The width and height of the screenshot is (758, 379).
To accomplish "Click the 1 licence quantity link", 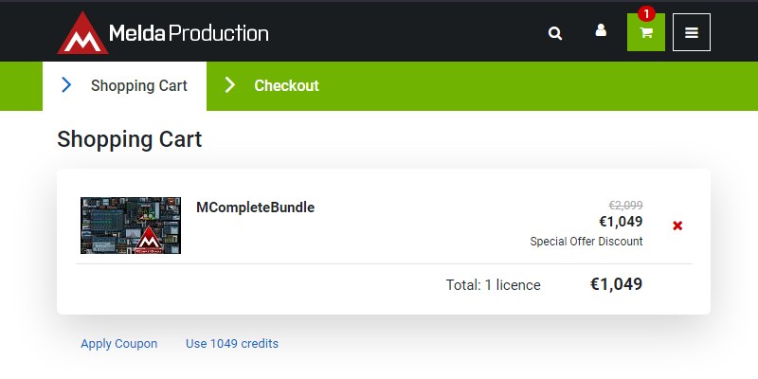I will click(x=513, y=285).
